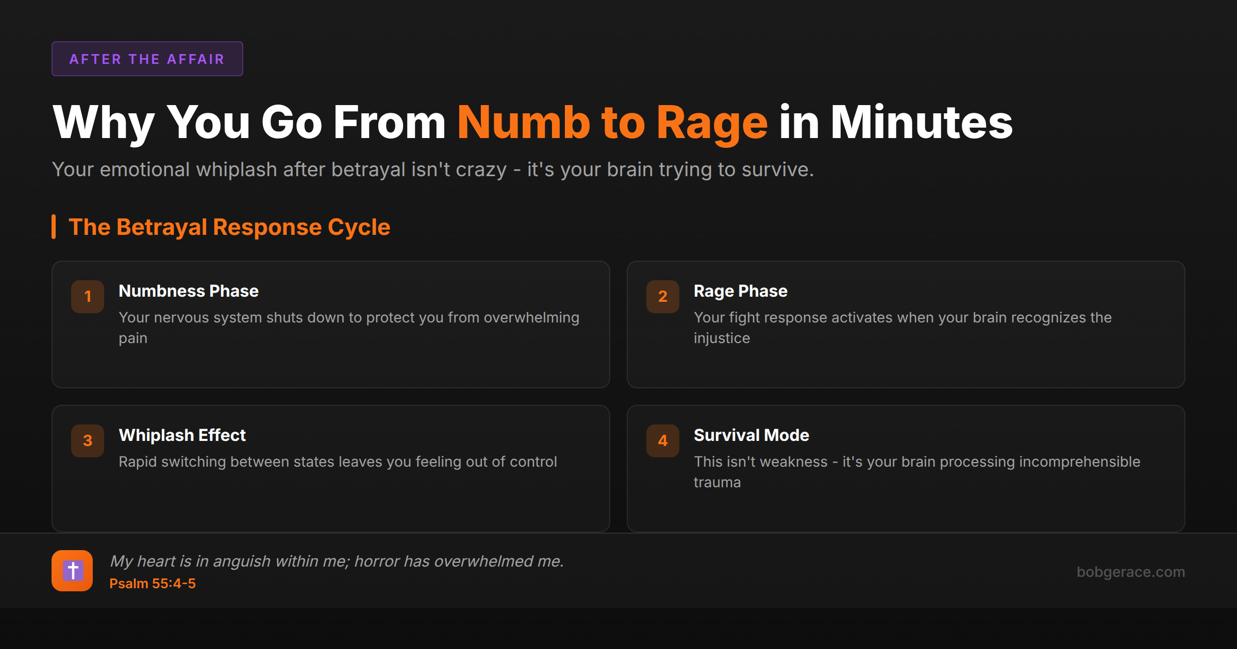Viewport: 1237px width, 649px height.
Task: Select the number 2 badge on Rage Phase
Action: click(662, 297)
